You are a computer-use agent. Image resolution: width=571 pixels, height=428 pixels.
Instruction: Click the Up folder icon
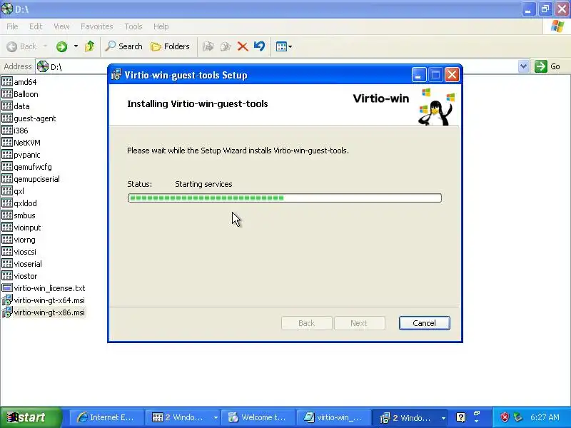90,46
